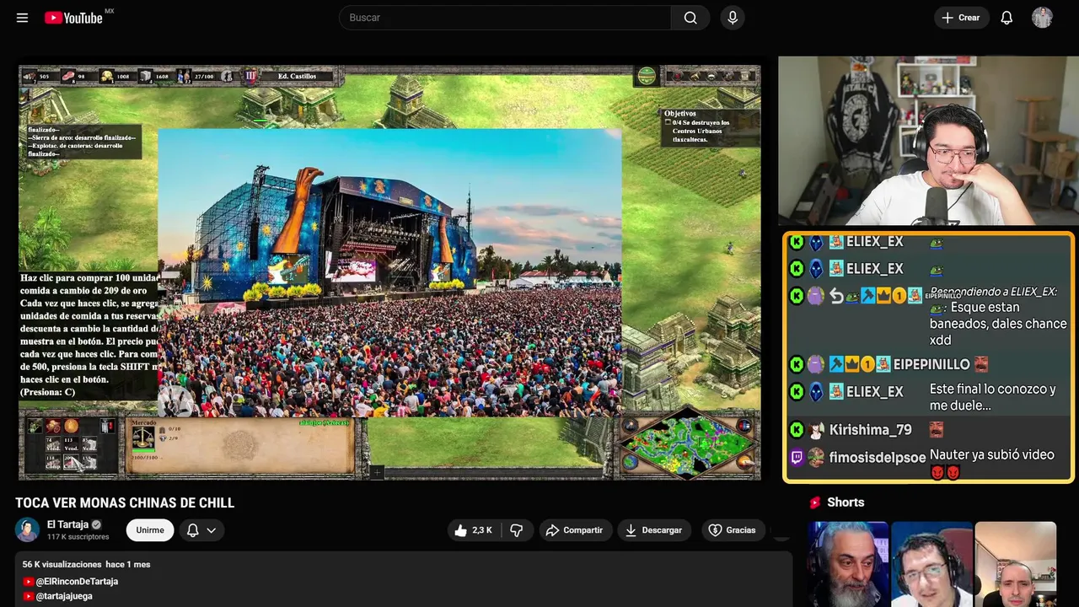This screenshot has width=1079, height=607.
Task: Click the video title TOCA VER MONAS CHINAS DE CHILL
Action: (125, 502)
